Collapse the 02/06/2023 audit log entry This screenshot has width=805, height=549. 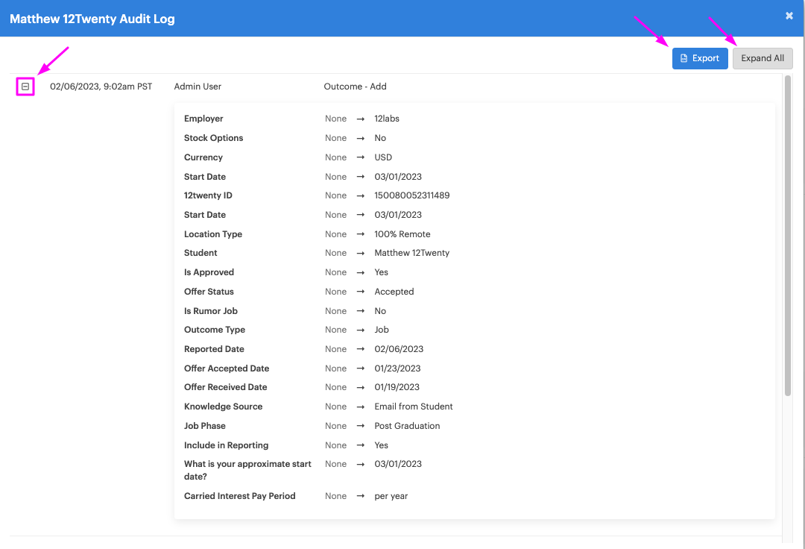click(x=25, y=87)
